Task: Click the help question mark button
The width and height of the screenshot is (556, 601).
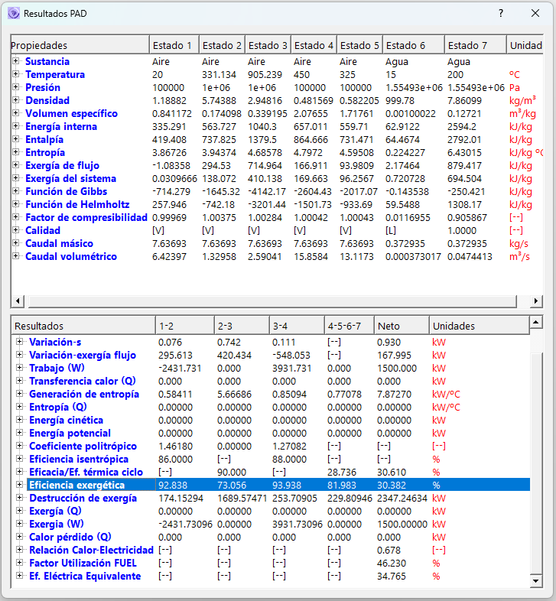Action: click(501, 14)
